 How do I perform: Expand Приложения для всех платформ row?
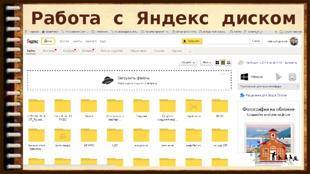(x=268, y=87)
